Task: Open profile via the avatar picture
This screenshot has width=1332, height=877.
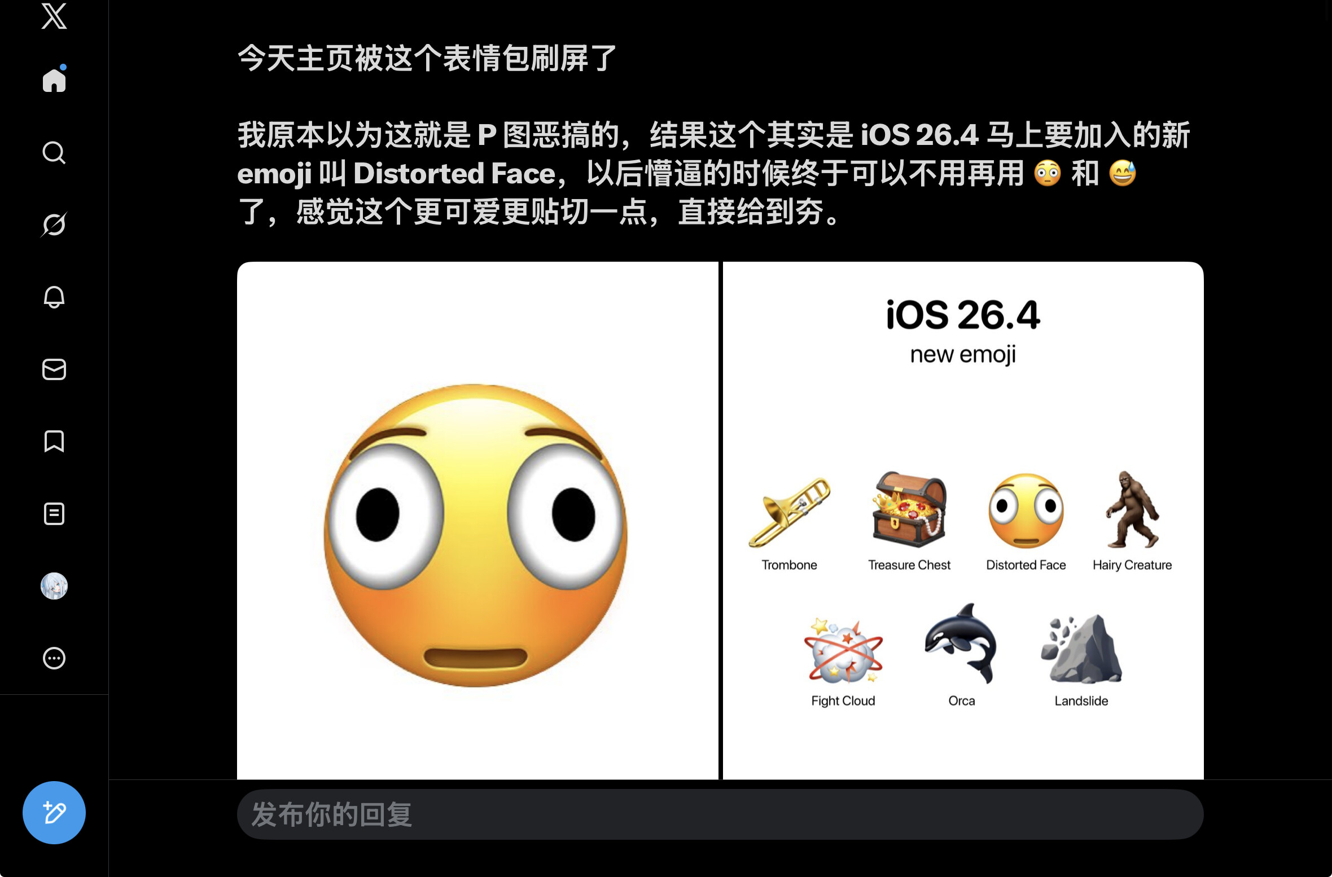Action: point(54,586)
